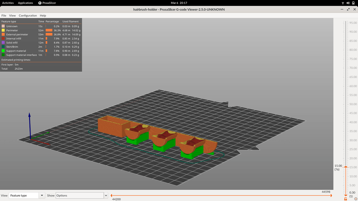
Task: Open the File menu
Action: point(4,16)
